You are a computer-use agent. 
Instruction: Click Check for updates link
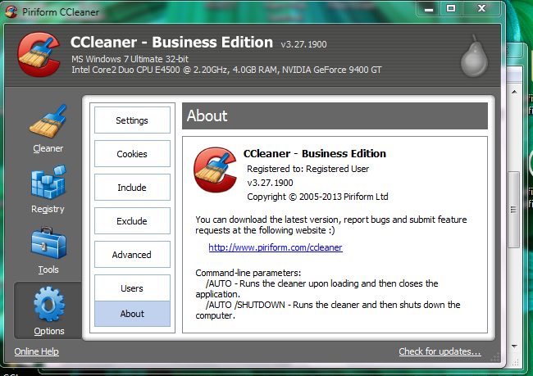tap(440, 351)
